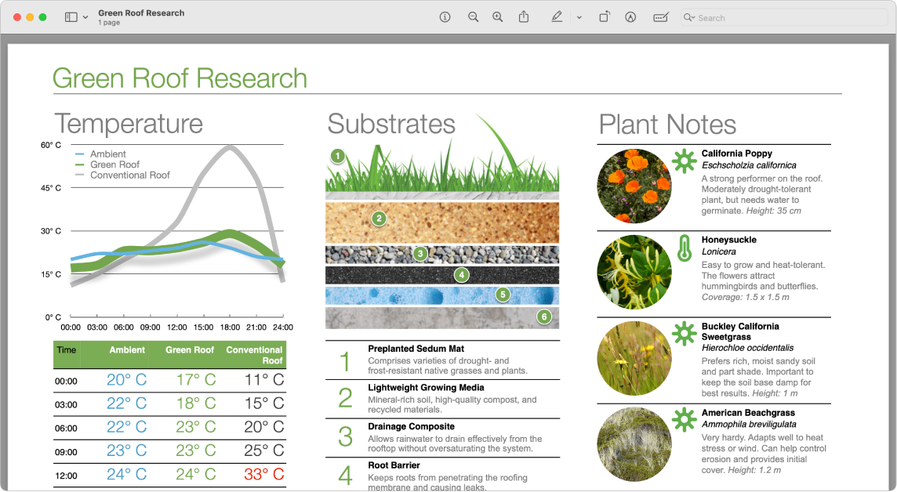The image size is (897, 492).
Task: Click the green full-screen window button
Action: (x=43, y=16)
